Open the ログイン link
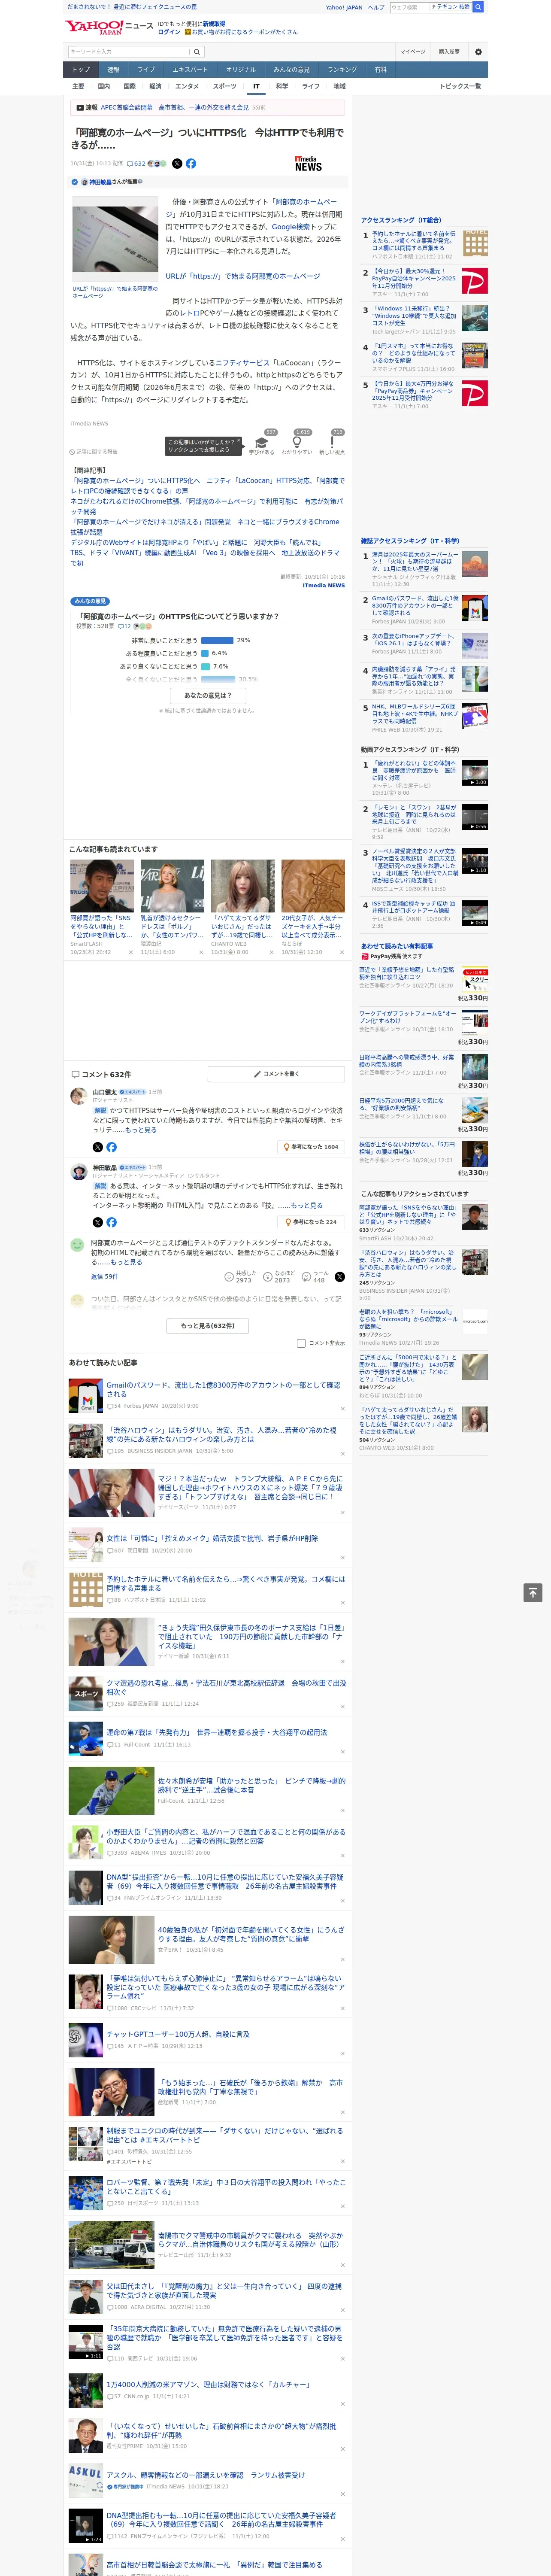 (x=169, y=32)
